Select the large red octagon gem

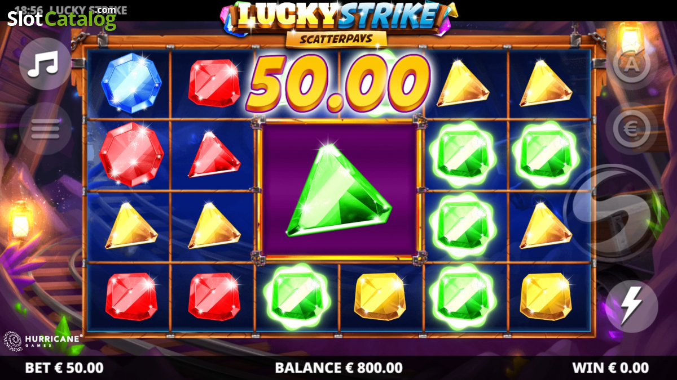point(131,154)
